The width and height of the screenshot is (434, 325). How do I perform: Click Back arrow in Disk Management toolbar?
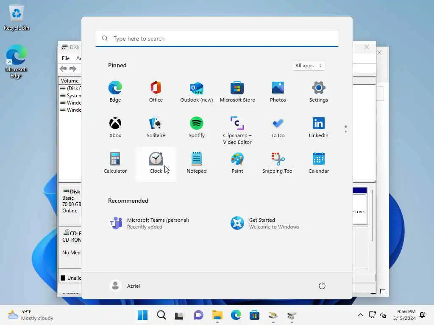[x=63, y=69]
